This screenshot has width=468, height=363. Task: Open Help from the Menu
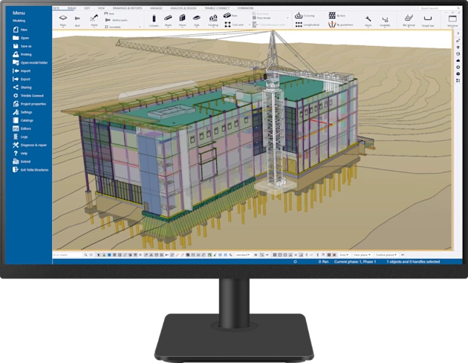[20, 154]
